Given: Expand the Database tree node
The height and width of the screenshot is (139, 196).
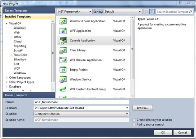Looking at the screenshot, I should 7,87.
